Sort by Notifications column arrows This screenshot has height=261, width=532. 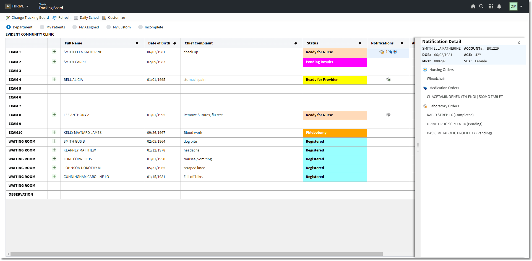[402, 43]
